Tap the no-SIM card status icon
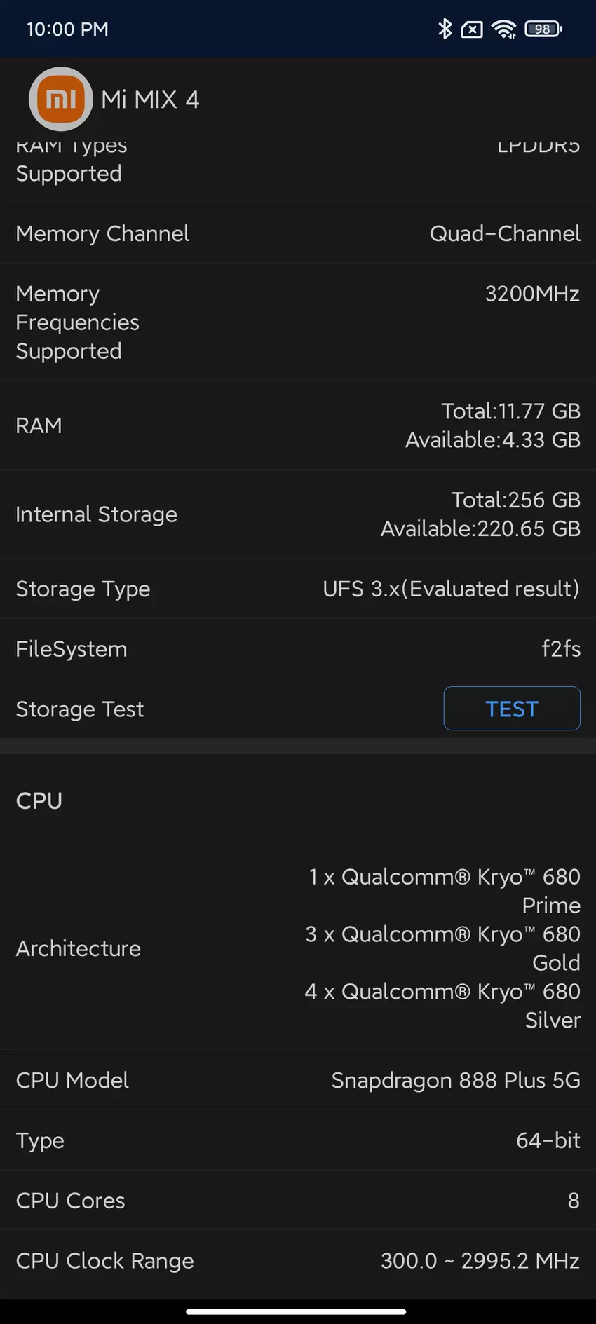This screenshot has height=1324, width=596. click(x=472, y=29)
